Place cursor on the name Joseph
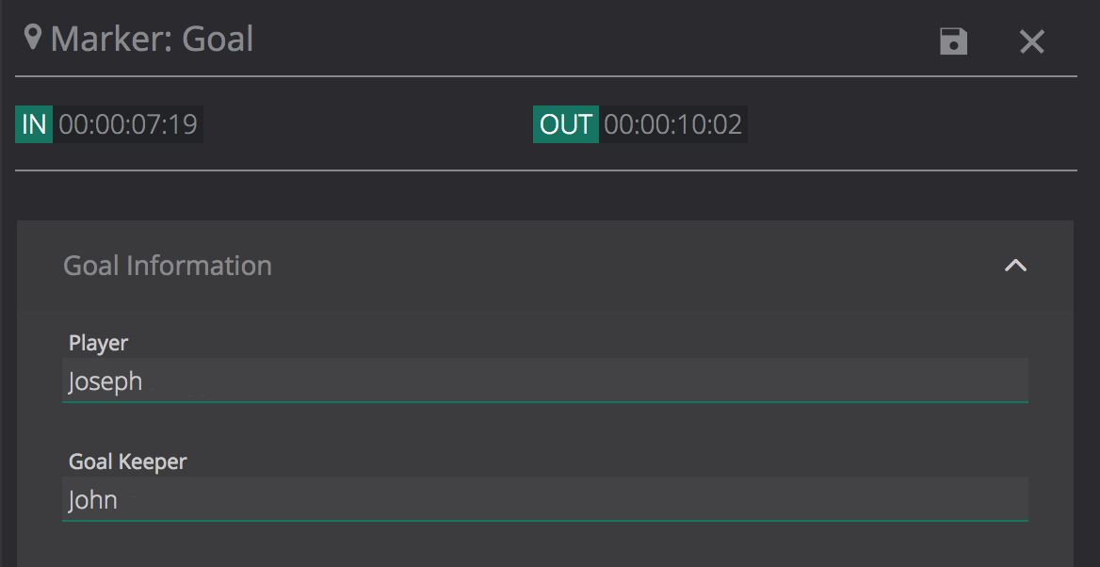Image resolution: width=1100 pixels, height=567 pixels. tap(105, 381)
